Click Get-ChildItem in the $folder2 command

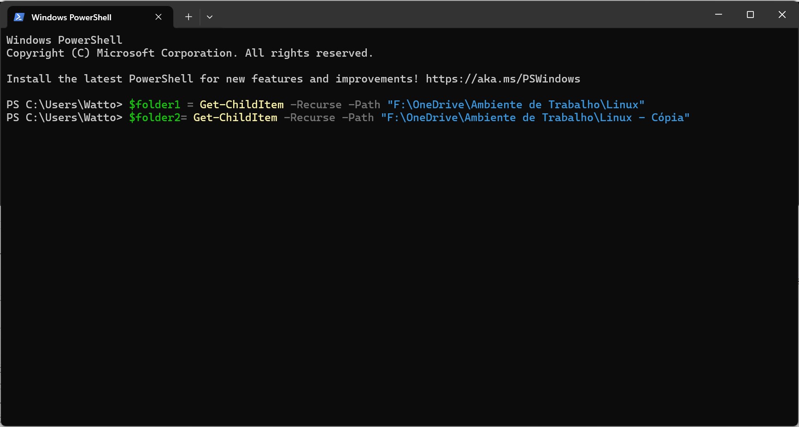coord(235,117)
